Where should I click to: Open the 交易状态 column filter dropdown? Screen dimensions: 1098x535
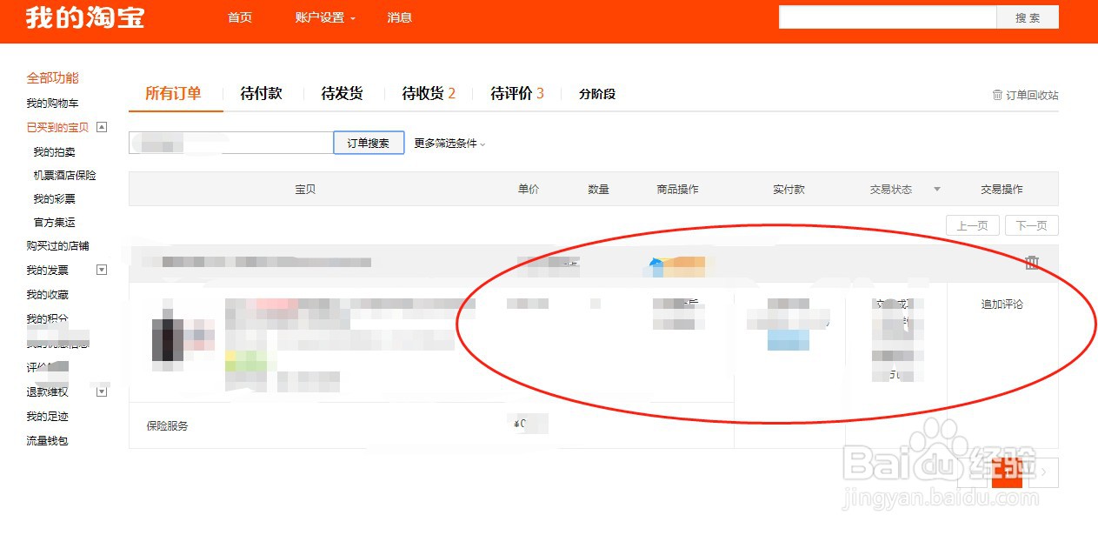point(937,189)
